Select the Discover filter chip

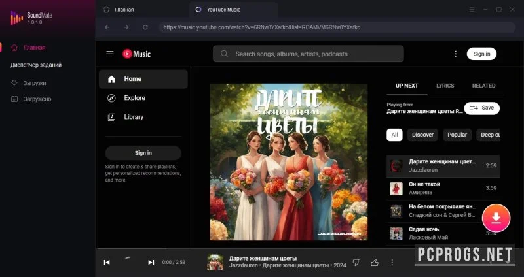[422, 135]
